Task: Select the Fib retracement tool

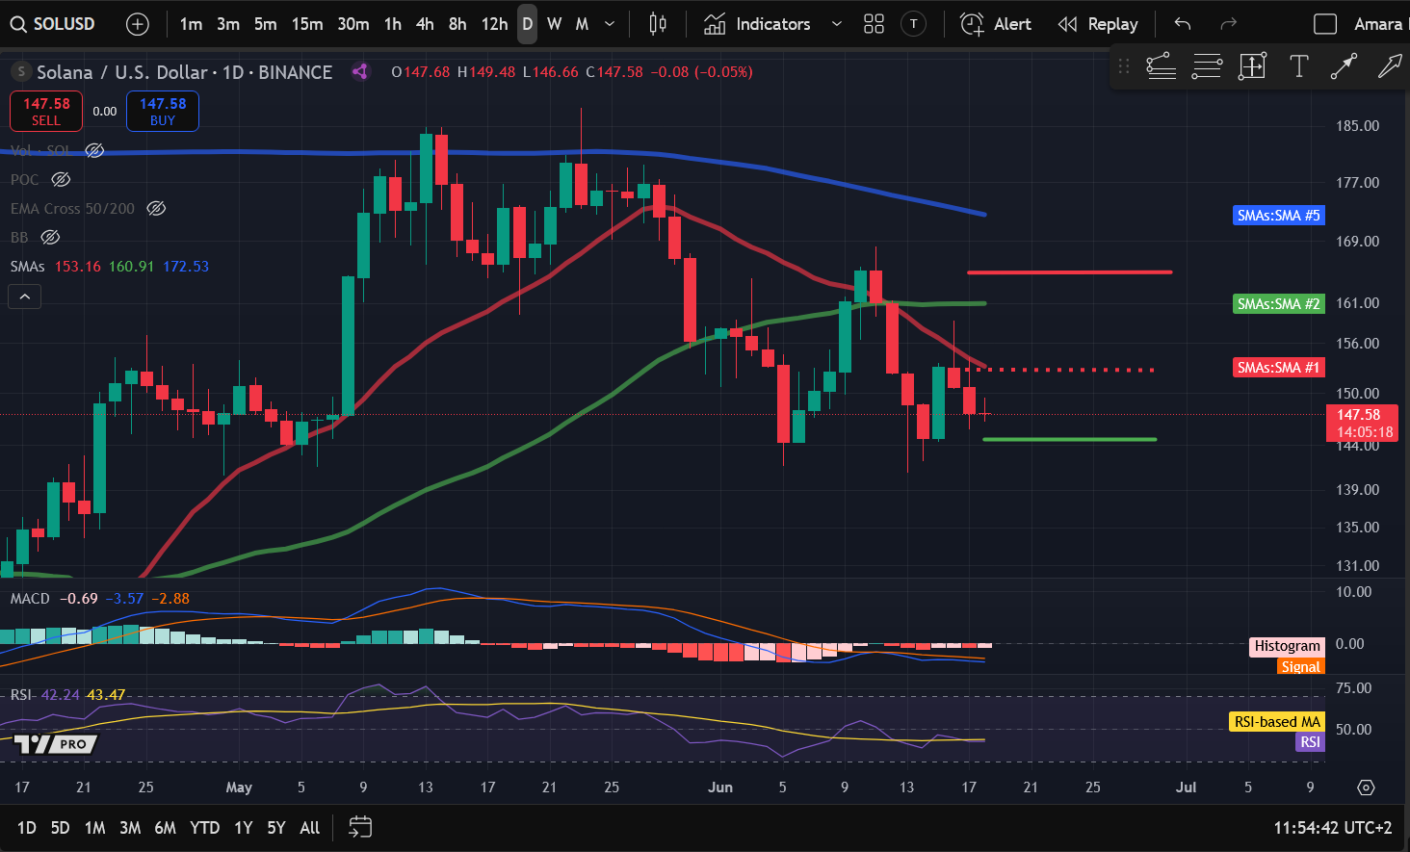Action: pyautogui.click(x=1207, y=66)
